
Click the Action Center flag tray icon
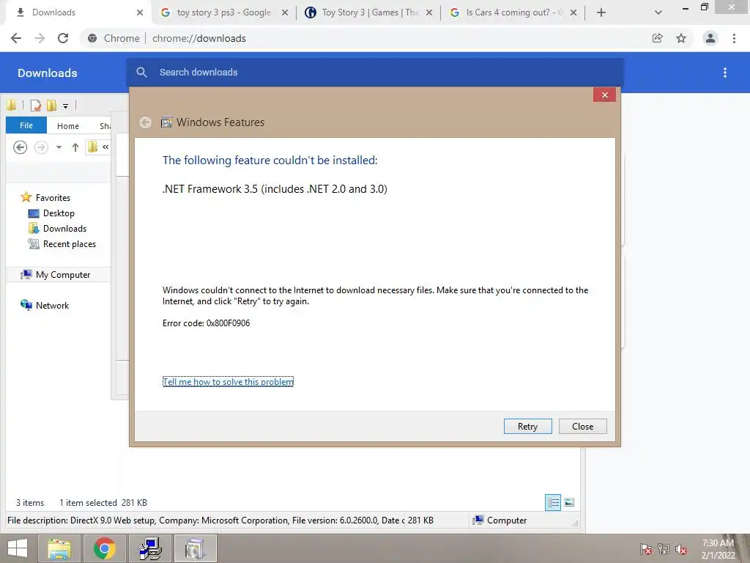[x=645, y=549]
